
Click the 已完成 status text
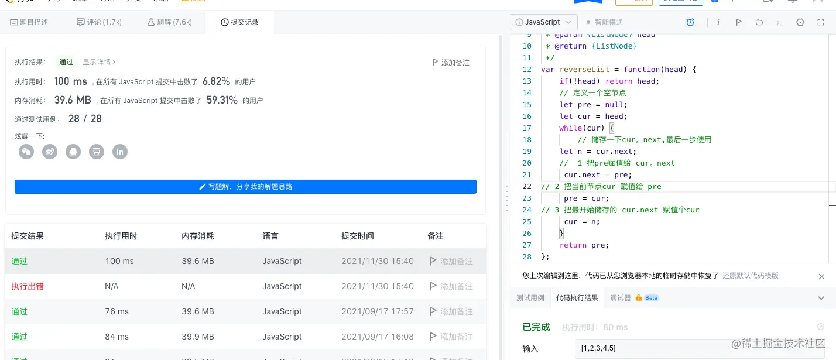tap(536, 327)
